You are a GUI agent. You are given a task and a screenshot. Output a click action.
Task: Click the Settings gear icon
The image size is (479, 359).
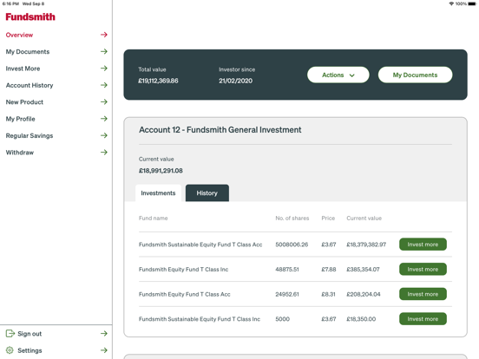coord(10,350)
